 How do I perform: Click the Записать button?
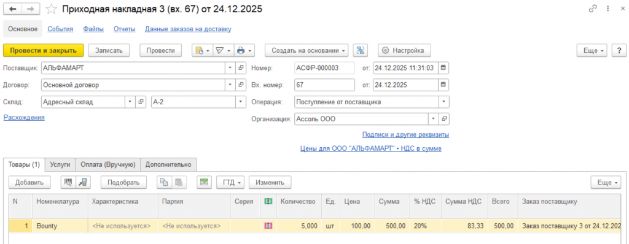[109, 50]
